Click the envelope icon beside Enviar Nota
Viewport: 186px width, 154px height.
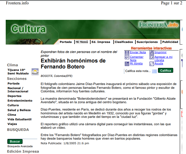tap(127, 52)
